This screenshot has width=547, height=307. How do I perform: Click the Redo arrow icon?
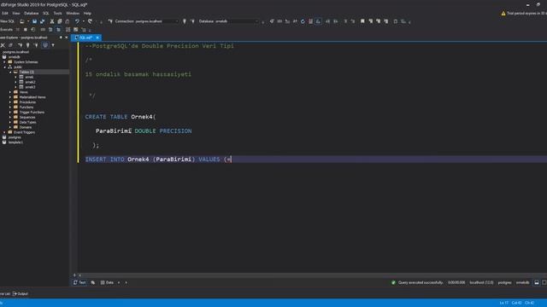point(90,21)
